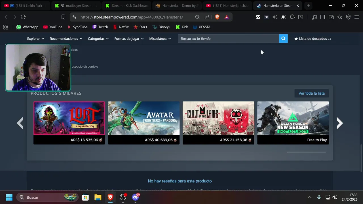Go forward in browser history
Screen dimensions: 363x204
point(15,17)
